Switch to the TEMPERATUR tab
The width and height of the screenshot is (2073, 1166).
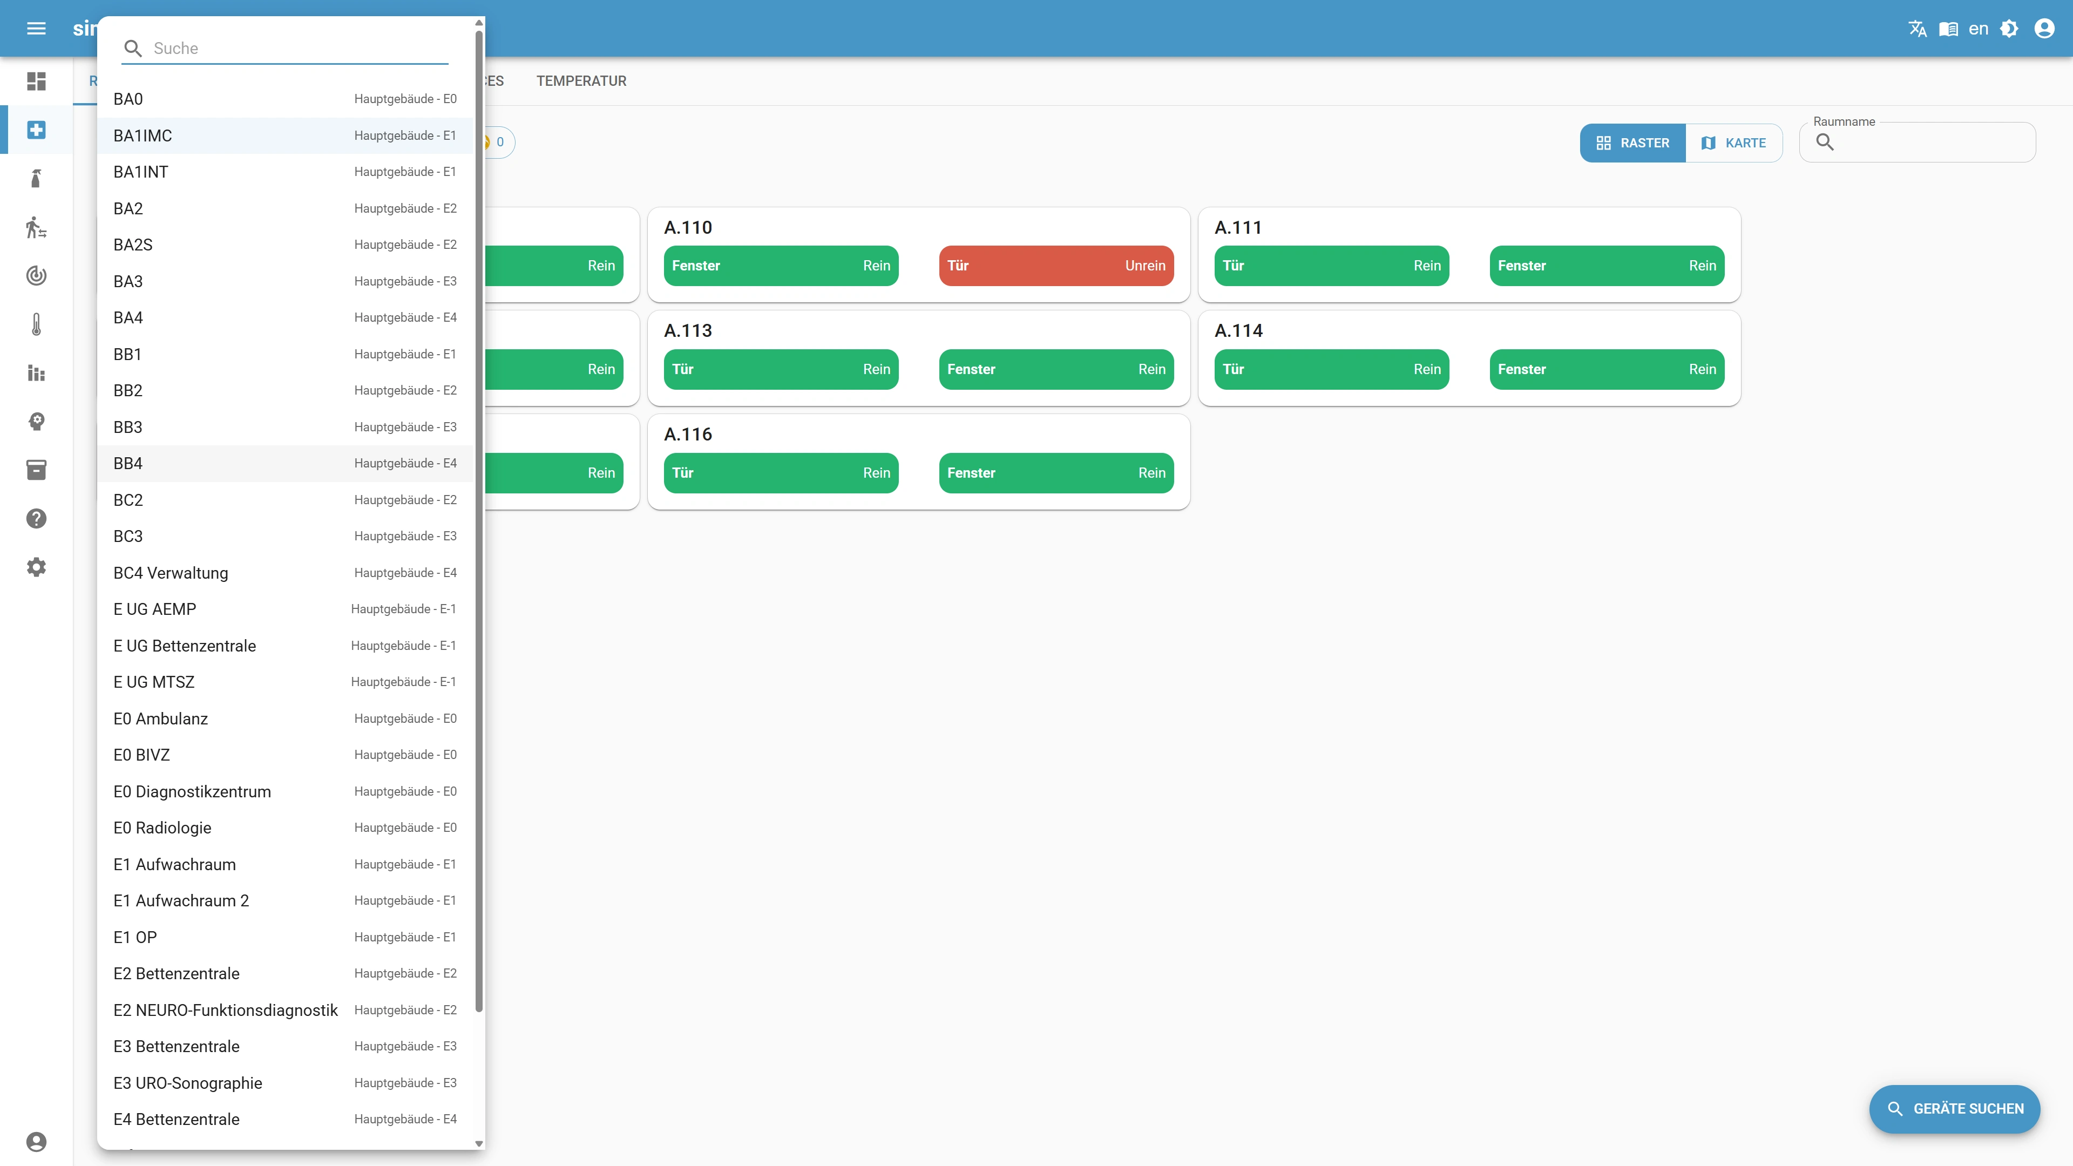pyautogui.click(x=581, y=80)
